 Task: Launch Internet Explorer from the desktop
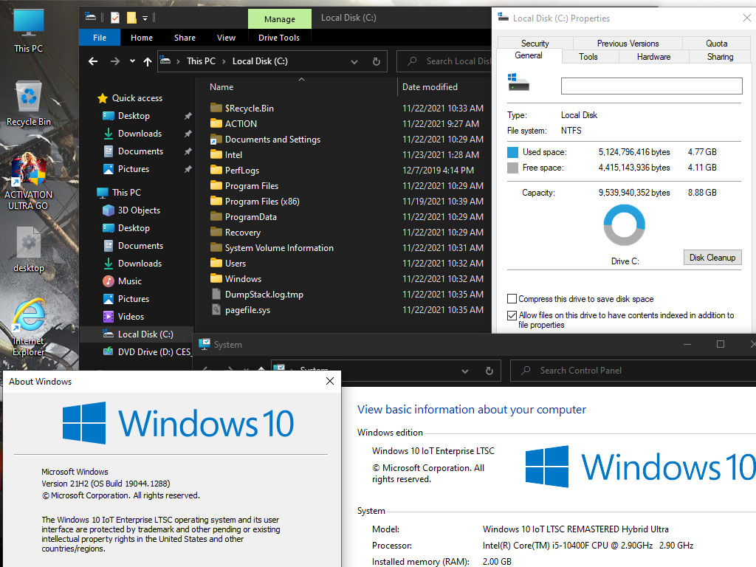coord(29,328)
